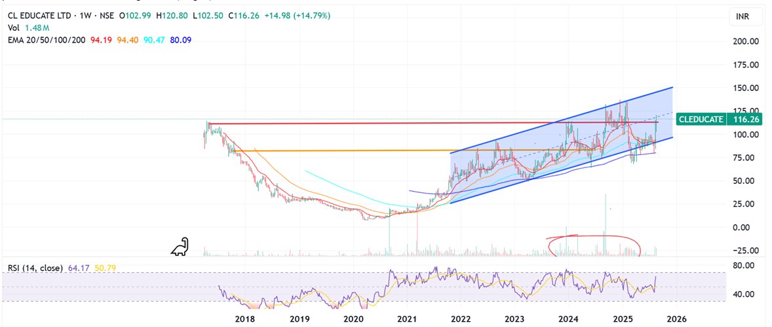The image size is (772, 327).
Task: Click the 25.00 price axis label
Action: click(x=746, y=204)
